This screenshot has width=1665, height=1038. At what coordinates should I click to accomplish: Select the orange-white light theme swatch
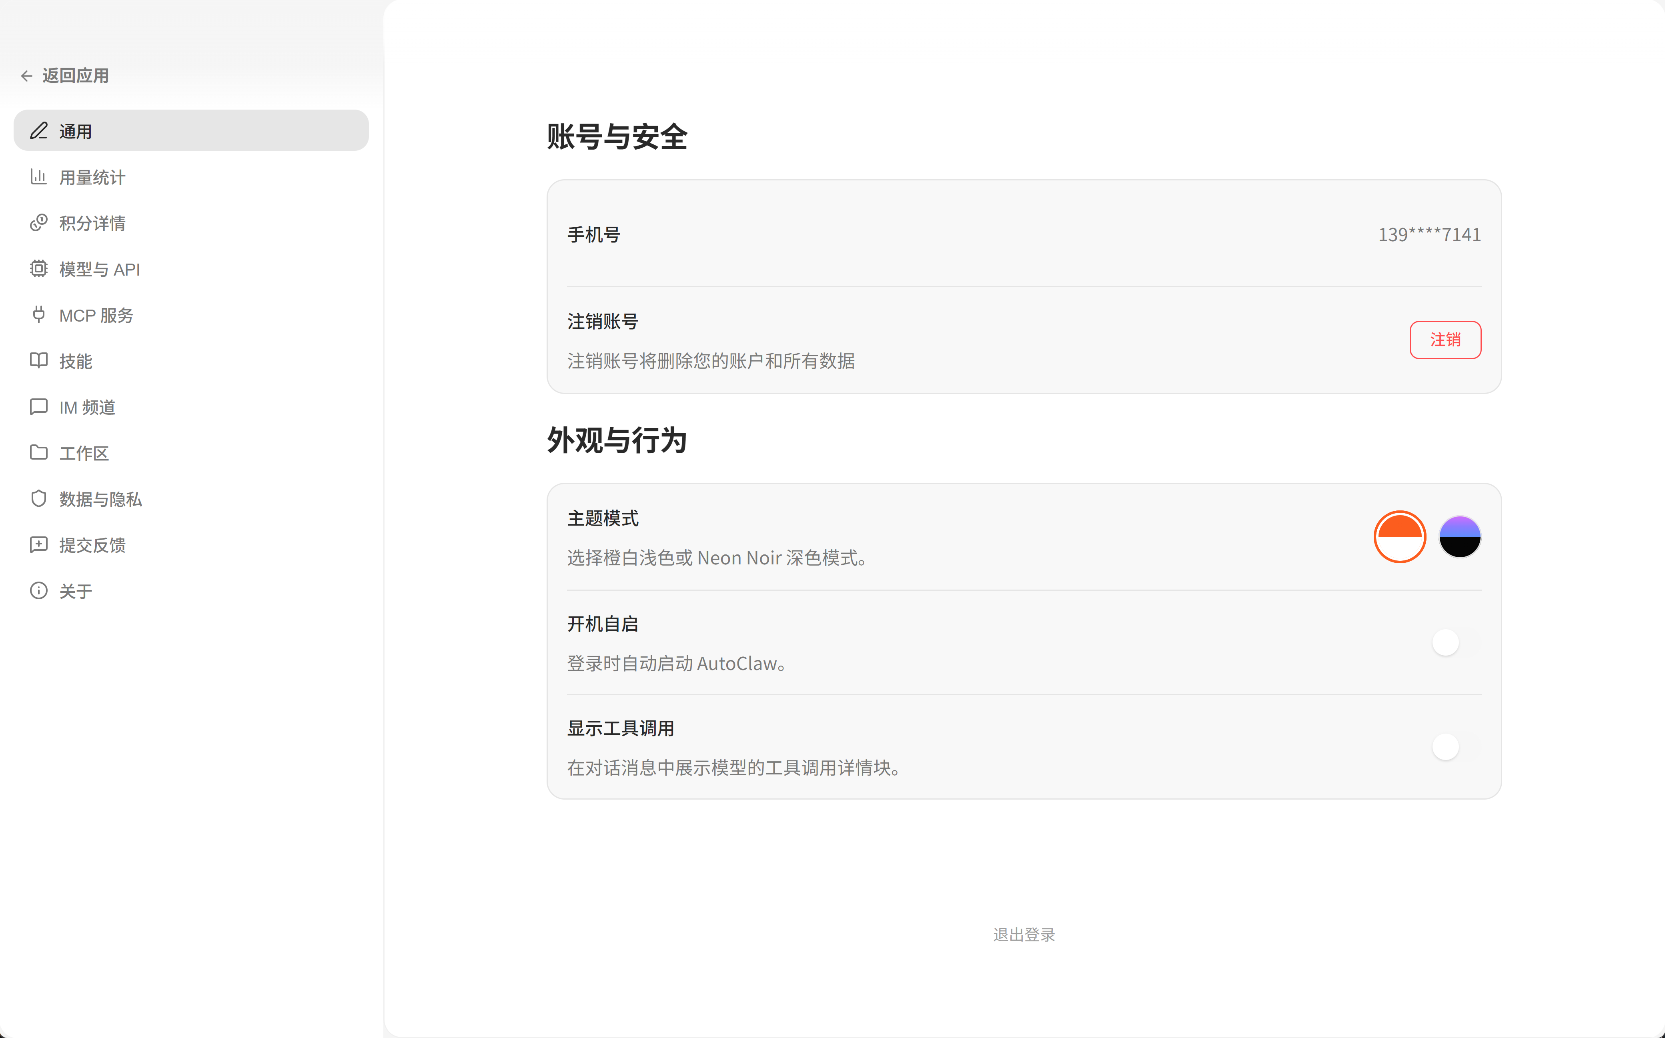pyautogui.click(x=1399, y=537)
